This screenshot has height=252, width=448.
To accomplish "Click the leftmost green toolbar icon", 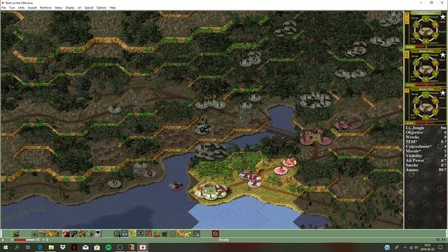I will (15, 234).
